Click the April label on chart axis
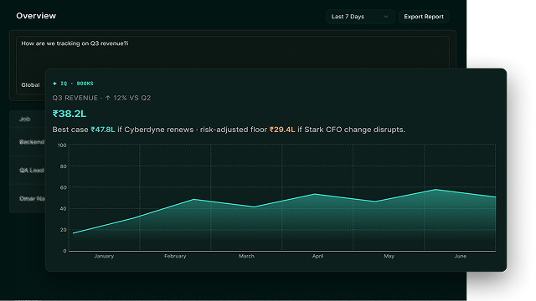 [x=317, y=256]
